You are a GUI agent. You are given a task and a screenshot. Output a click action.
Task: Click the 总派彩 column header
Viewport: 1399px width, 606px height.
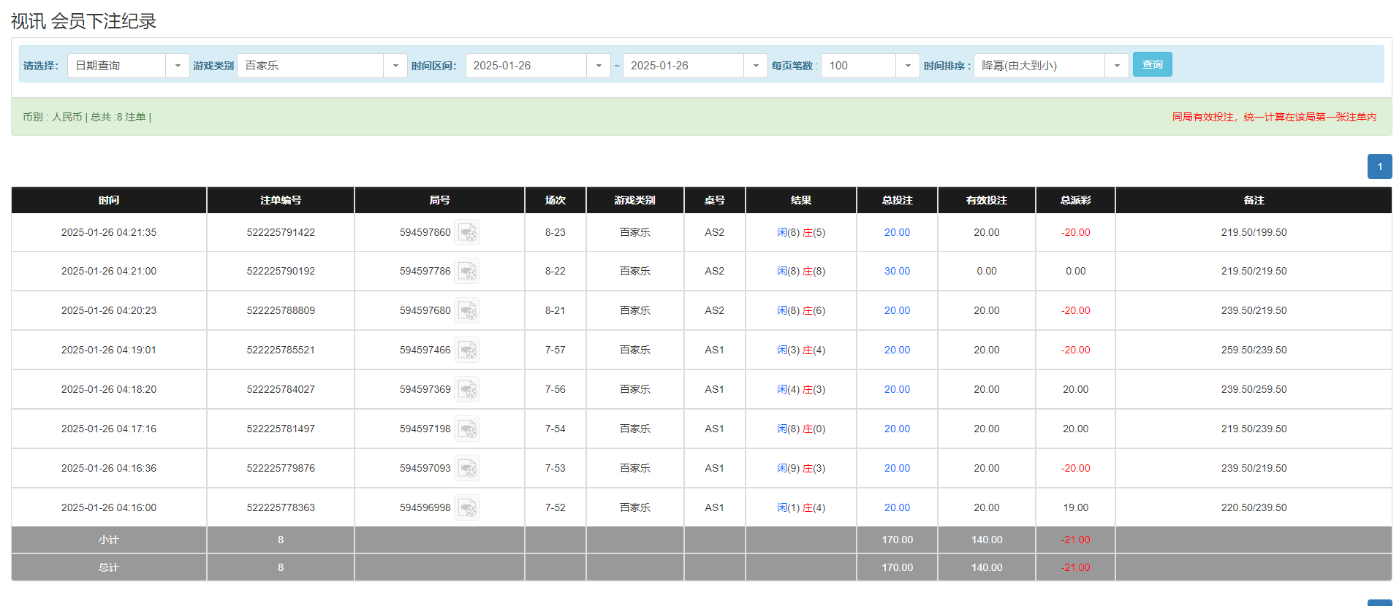(1075, 200)
